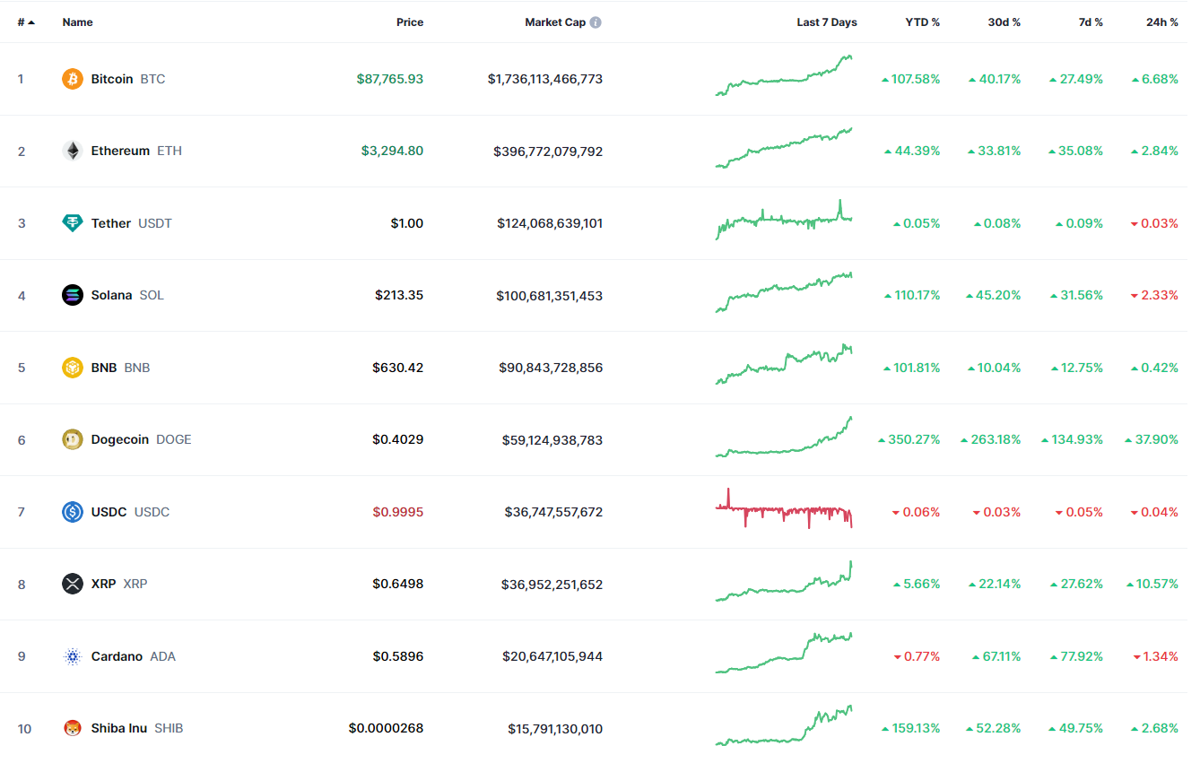
Task: Click the XRP logo icon
Action: [73, 584]
